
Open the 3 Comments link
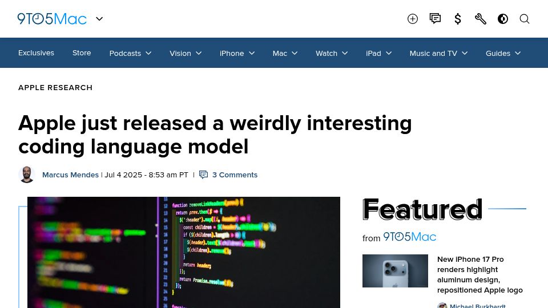click(235, 175)
